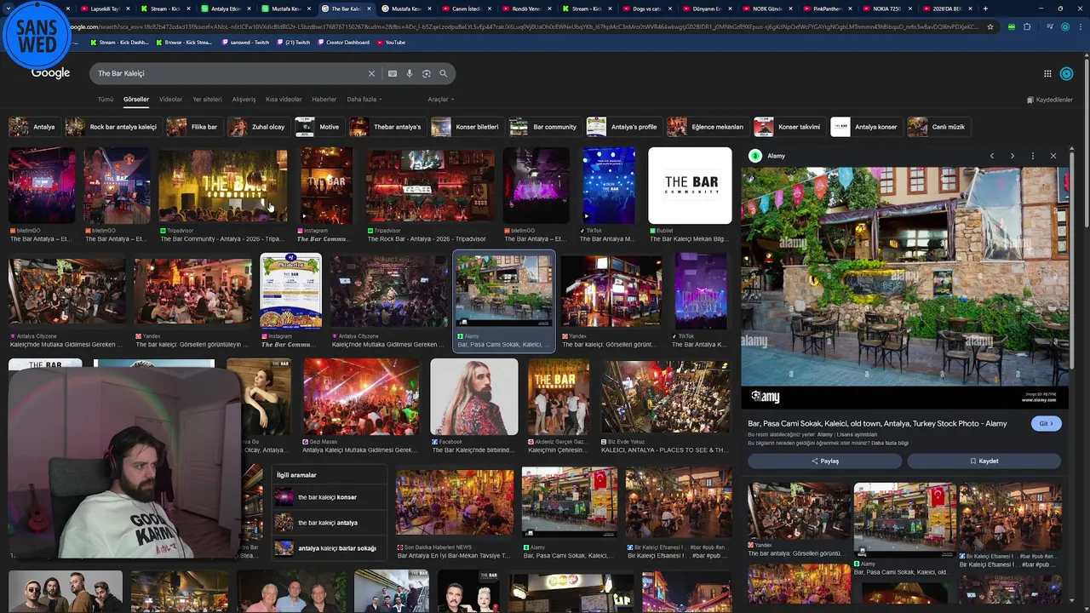
Task: Open the 'Bar, Pasa Cami Sokak' preview title link
Action: pyautogui.click(x=877, y=423)
